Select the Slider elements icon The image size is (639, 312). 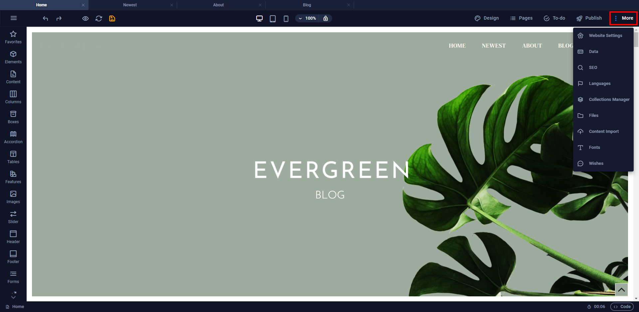(13, 217)
